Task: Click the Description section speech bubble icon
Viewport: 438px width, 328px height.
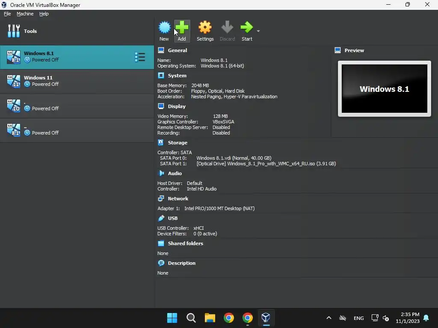Action: tap(161, 263)
